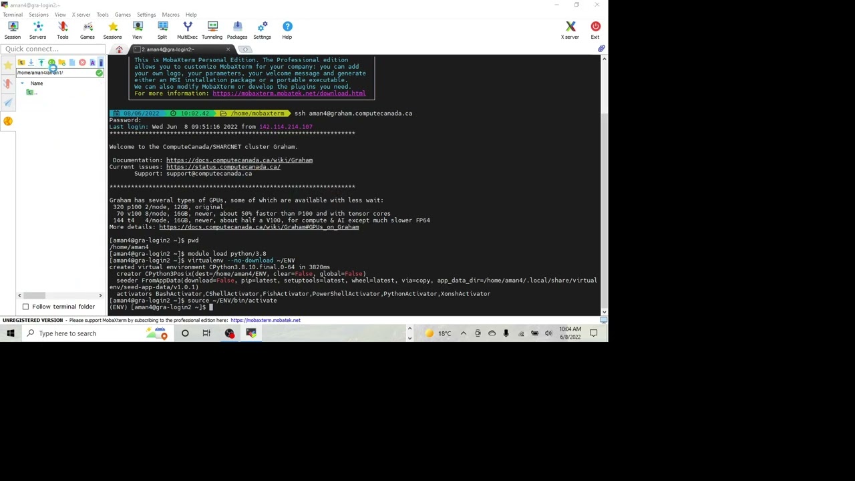This screenshot has width=855, height=481.
Task: Open the Windows Start menu
Action: 10,333
